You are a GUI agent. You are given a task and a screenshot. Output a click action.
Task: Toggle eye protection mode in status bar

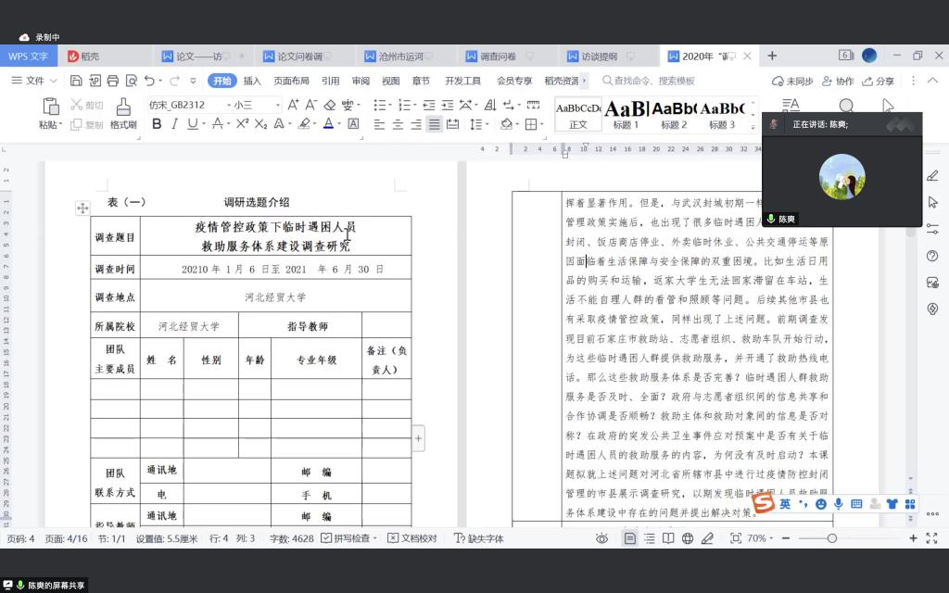click(x=602, y=538)
